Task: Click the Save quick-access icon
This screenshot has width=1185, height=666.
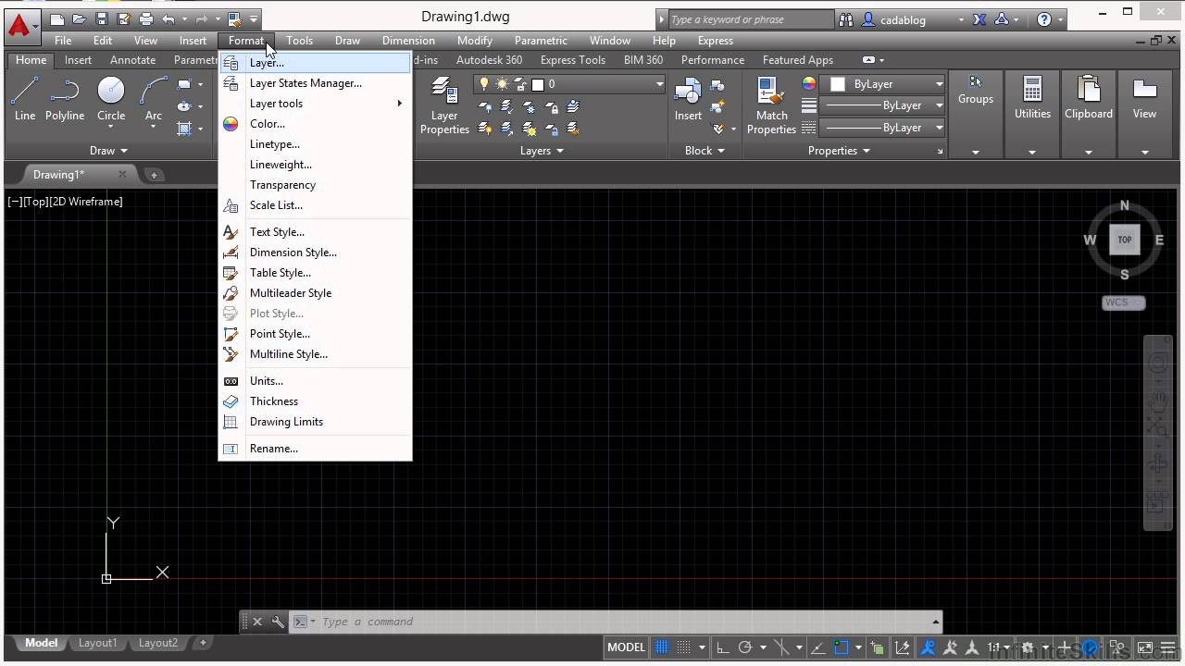Action: [x=102, y=18]
